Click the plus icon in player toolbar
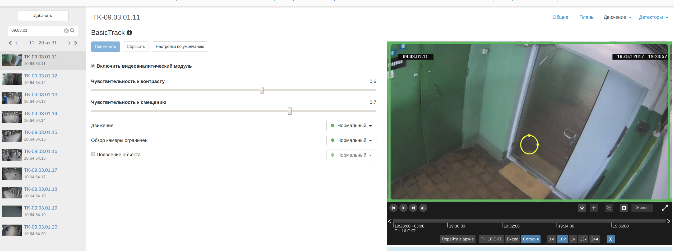This screenshot has height=251, width=674. point(594,208)
